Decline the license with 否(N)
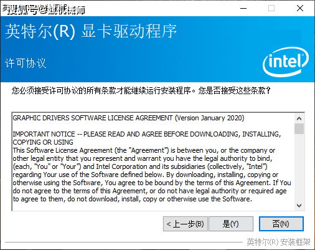Screen dimensions: 315x250 (281, 224)
